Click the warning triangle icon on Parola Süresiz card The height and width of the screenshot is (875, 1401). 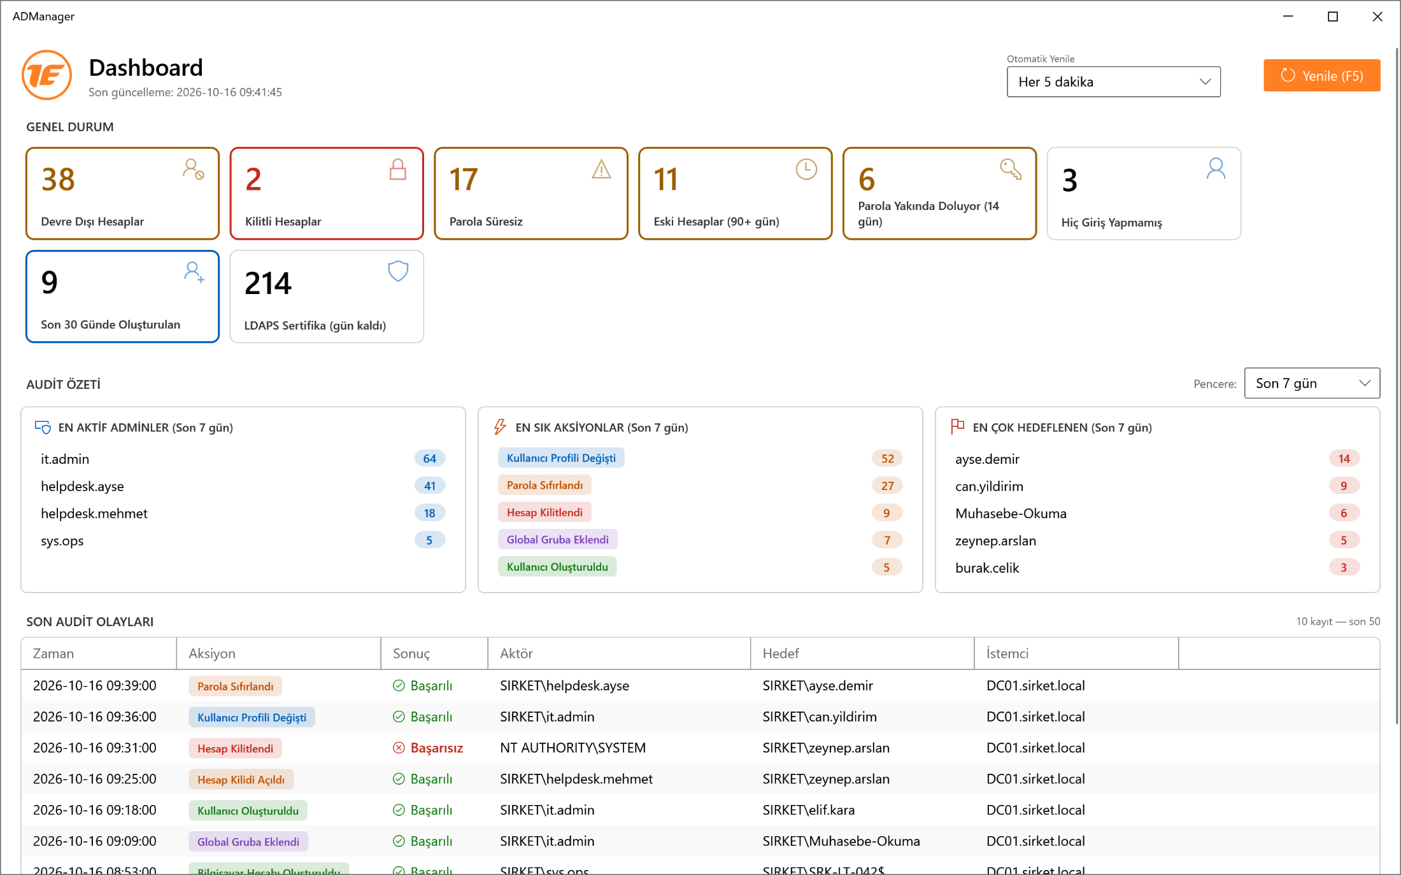pyautogui.click(x=602, y=169)
